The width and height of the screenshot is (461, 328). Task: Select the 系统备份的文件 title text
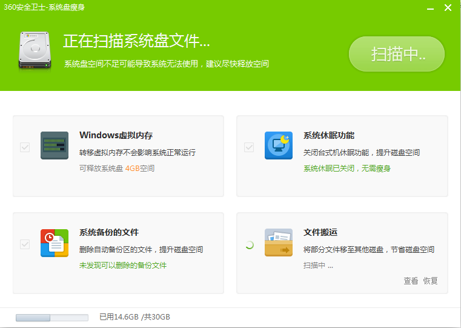109,232
